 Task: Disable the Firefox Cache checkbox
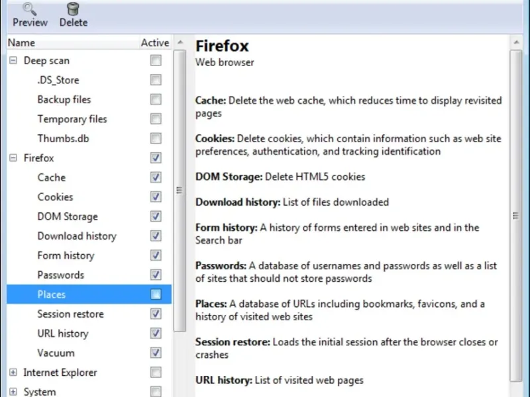tap(156, 177)
